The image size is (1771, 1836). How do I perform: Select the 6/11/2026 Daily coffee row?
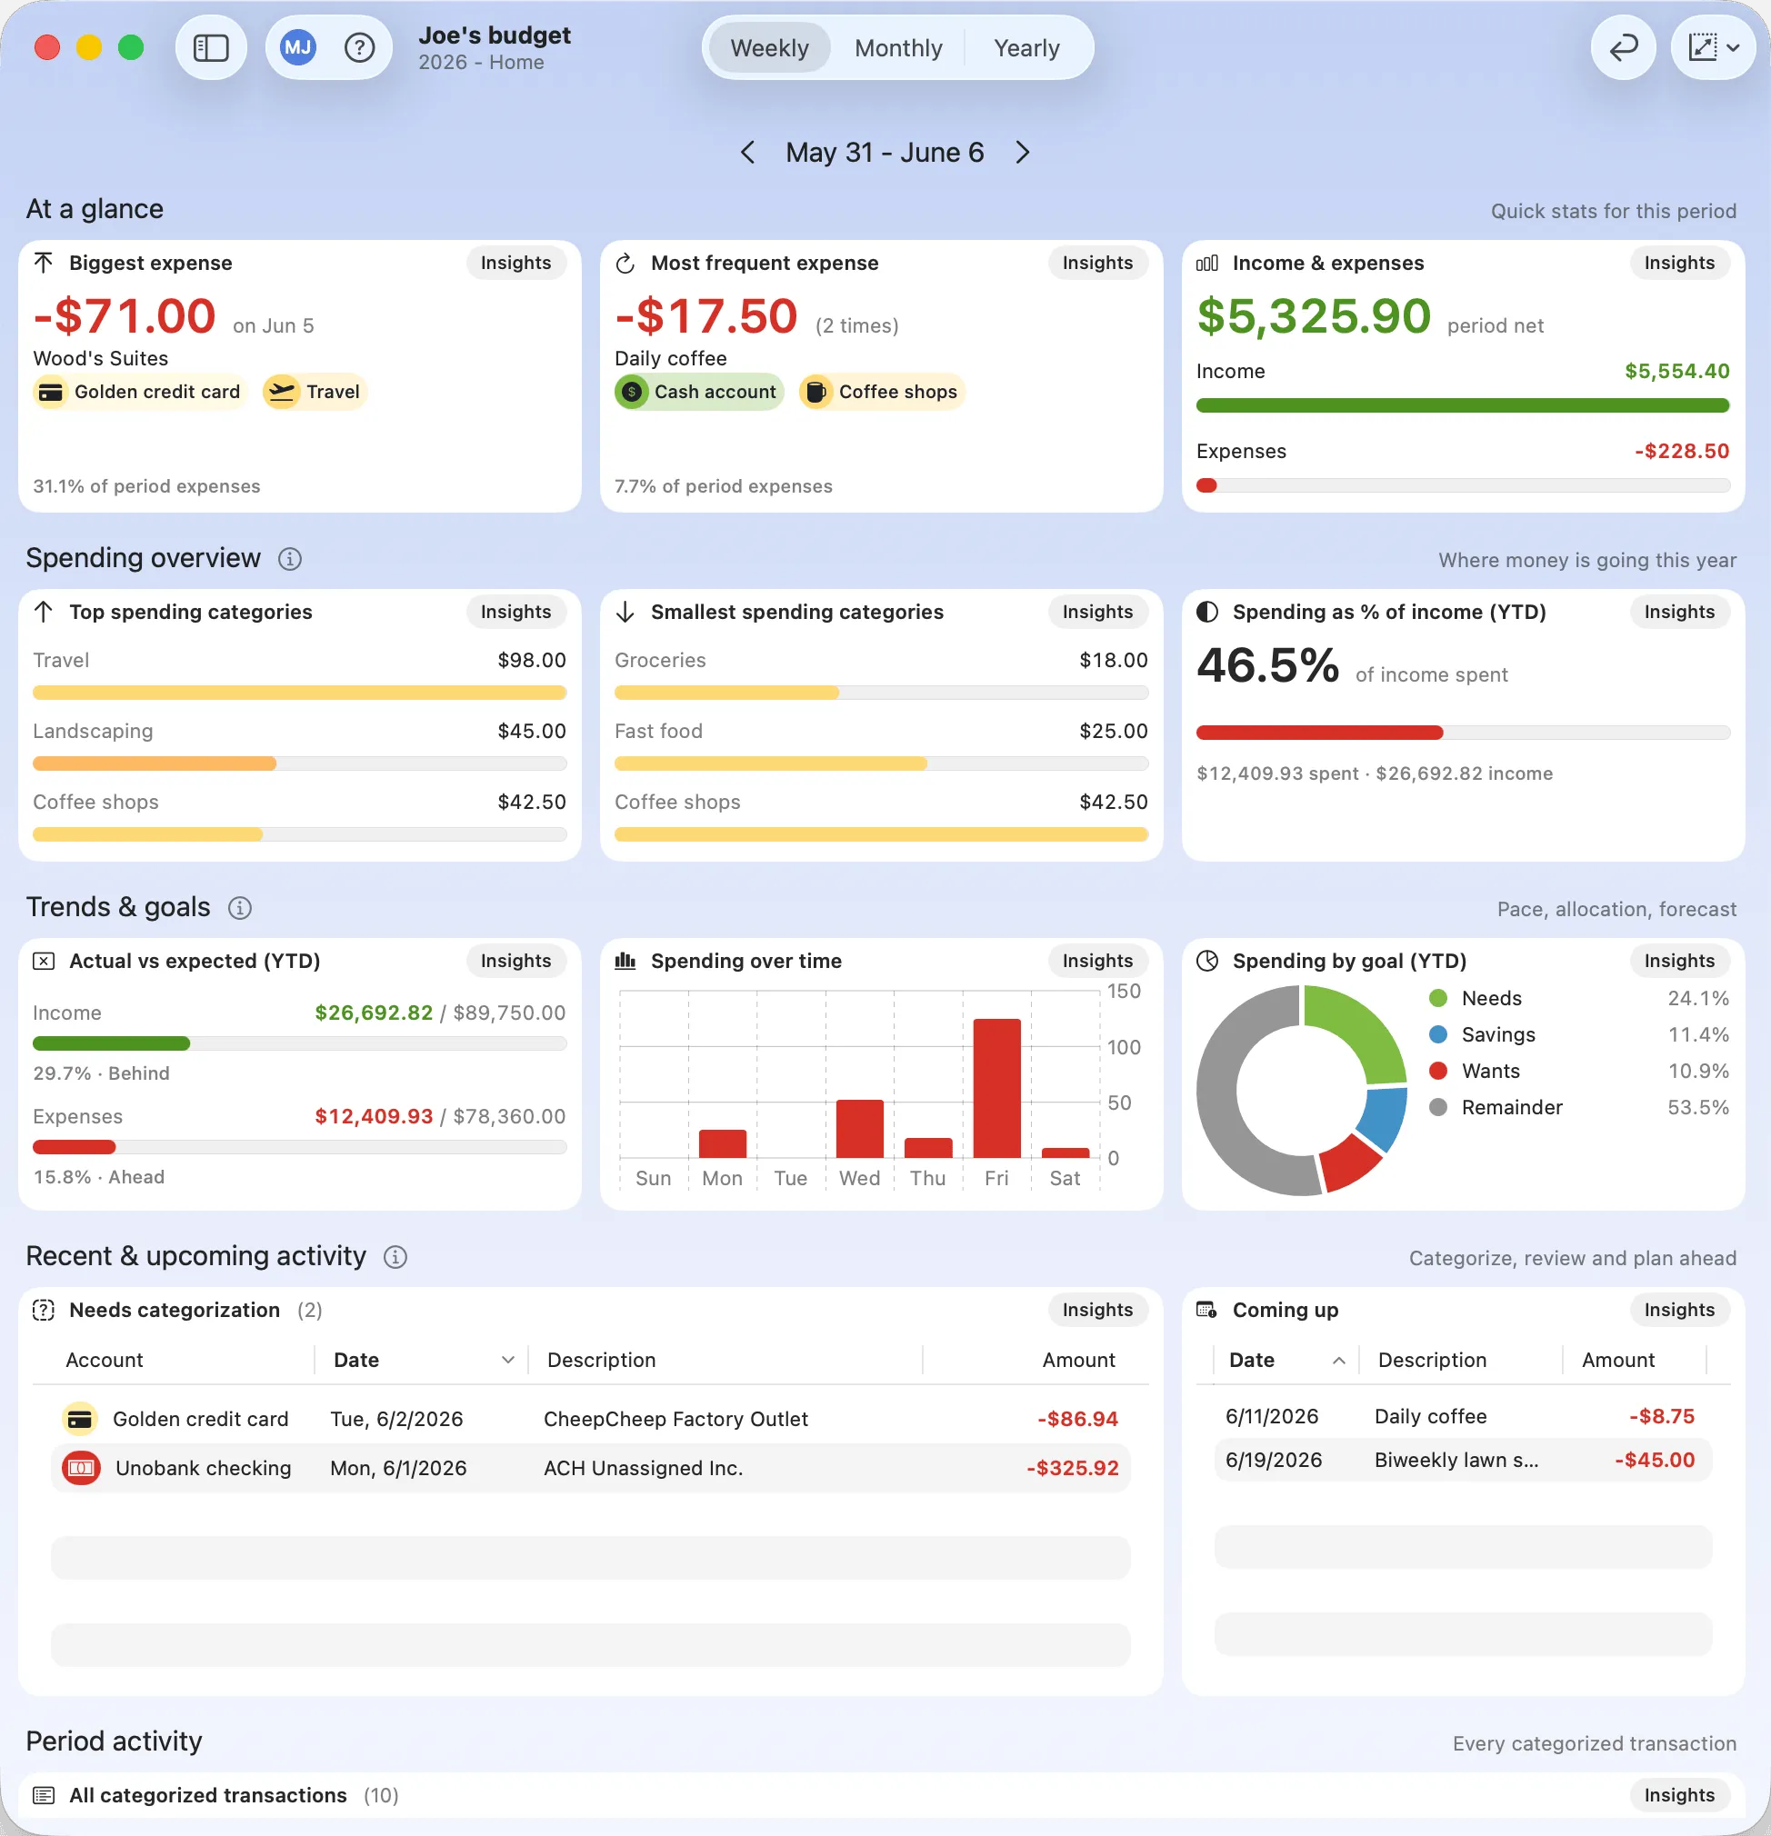(x=1462, y=1416)
